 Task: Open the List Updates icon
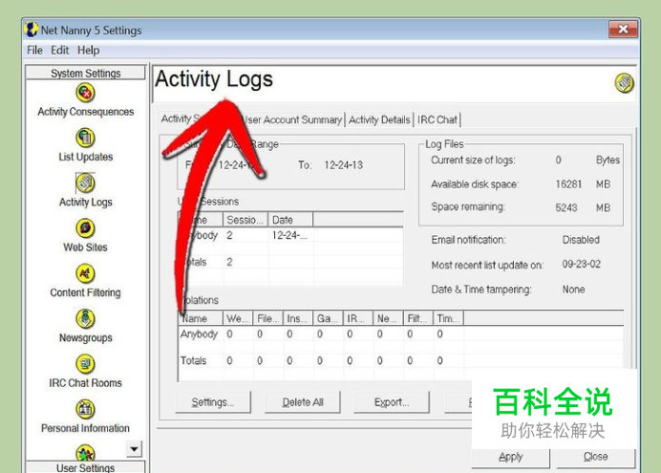tap(85, 138)
